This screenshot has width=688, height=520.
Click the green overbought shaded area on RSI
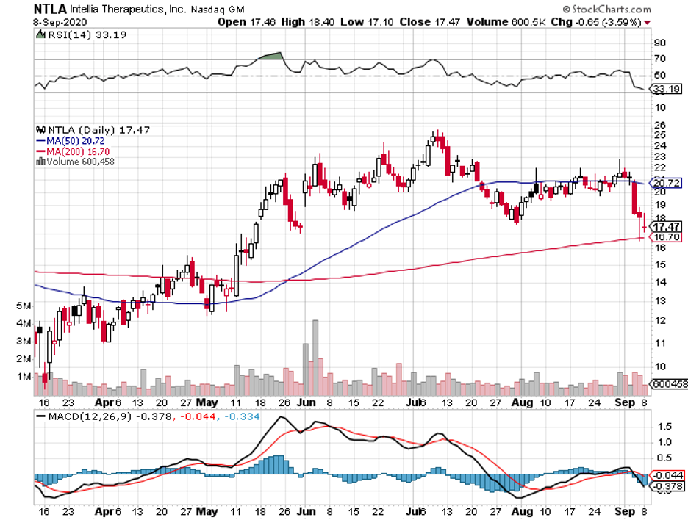(x=272, y=56)
